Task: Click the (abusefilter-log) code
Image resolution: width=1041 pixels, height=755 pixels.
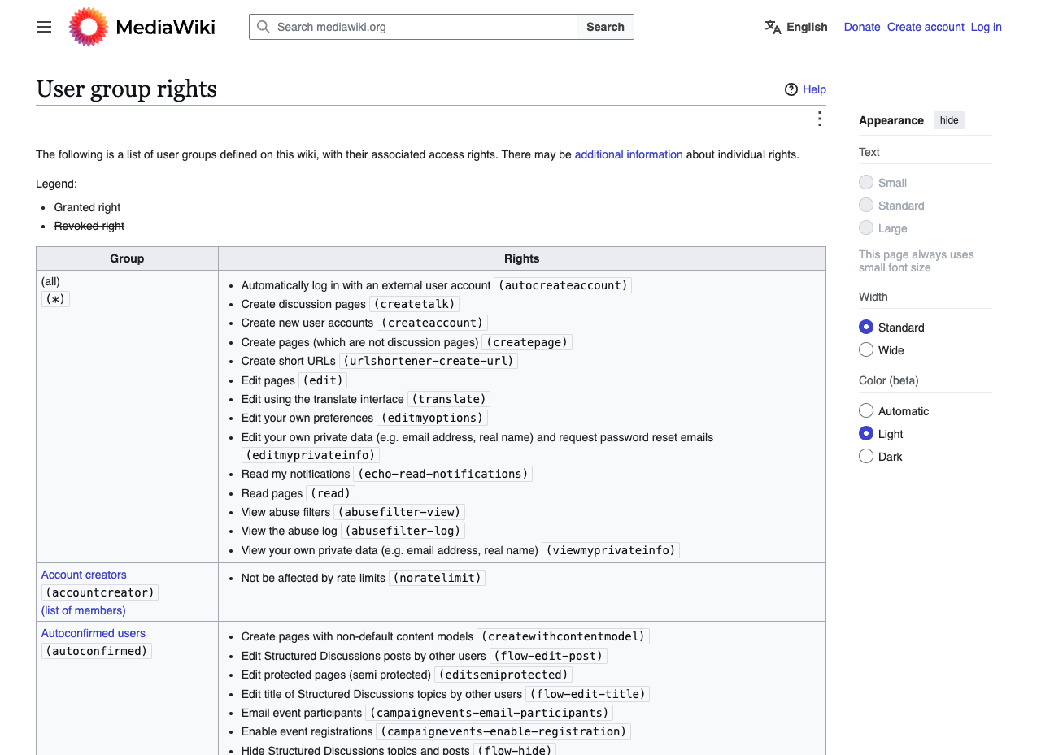Action: [x=403, y=531]
